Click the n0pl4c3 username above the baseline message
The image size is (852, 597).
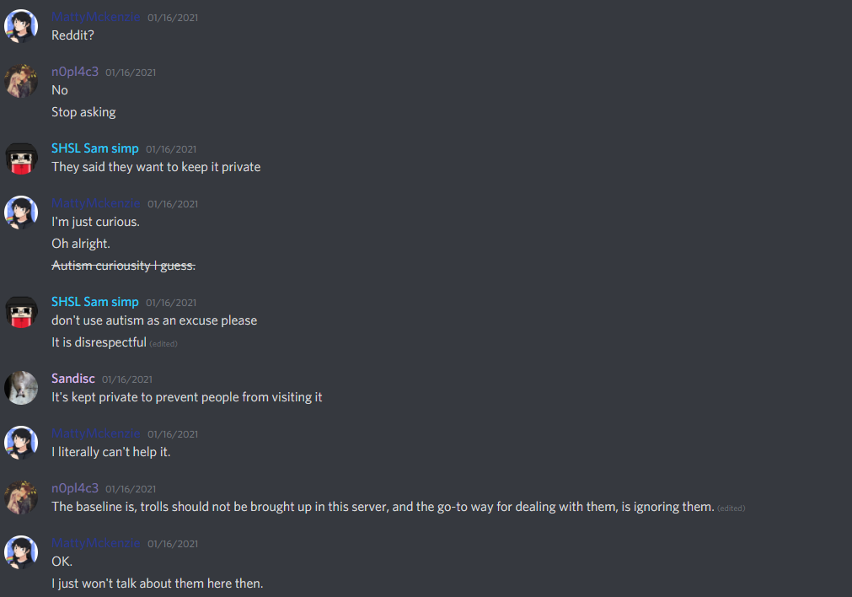pos(75,488)
